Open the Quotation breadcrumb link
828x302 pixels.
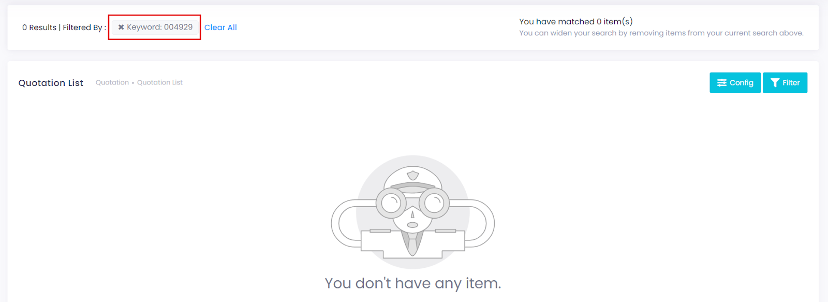click(112, 82)
